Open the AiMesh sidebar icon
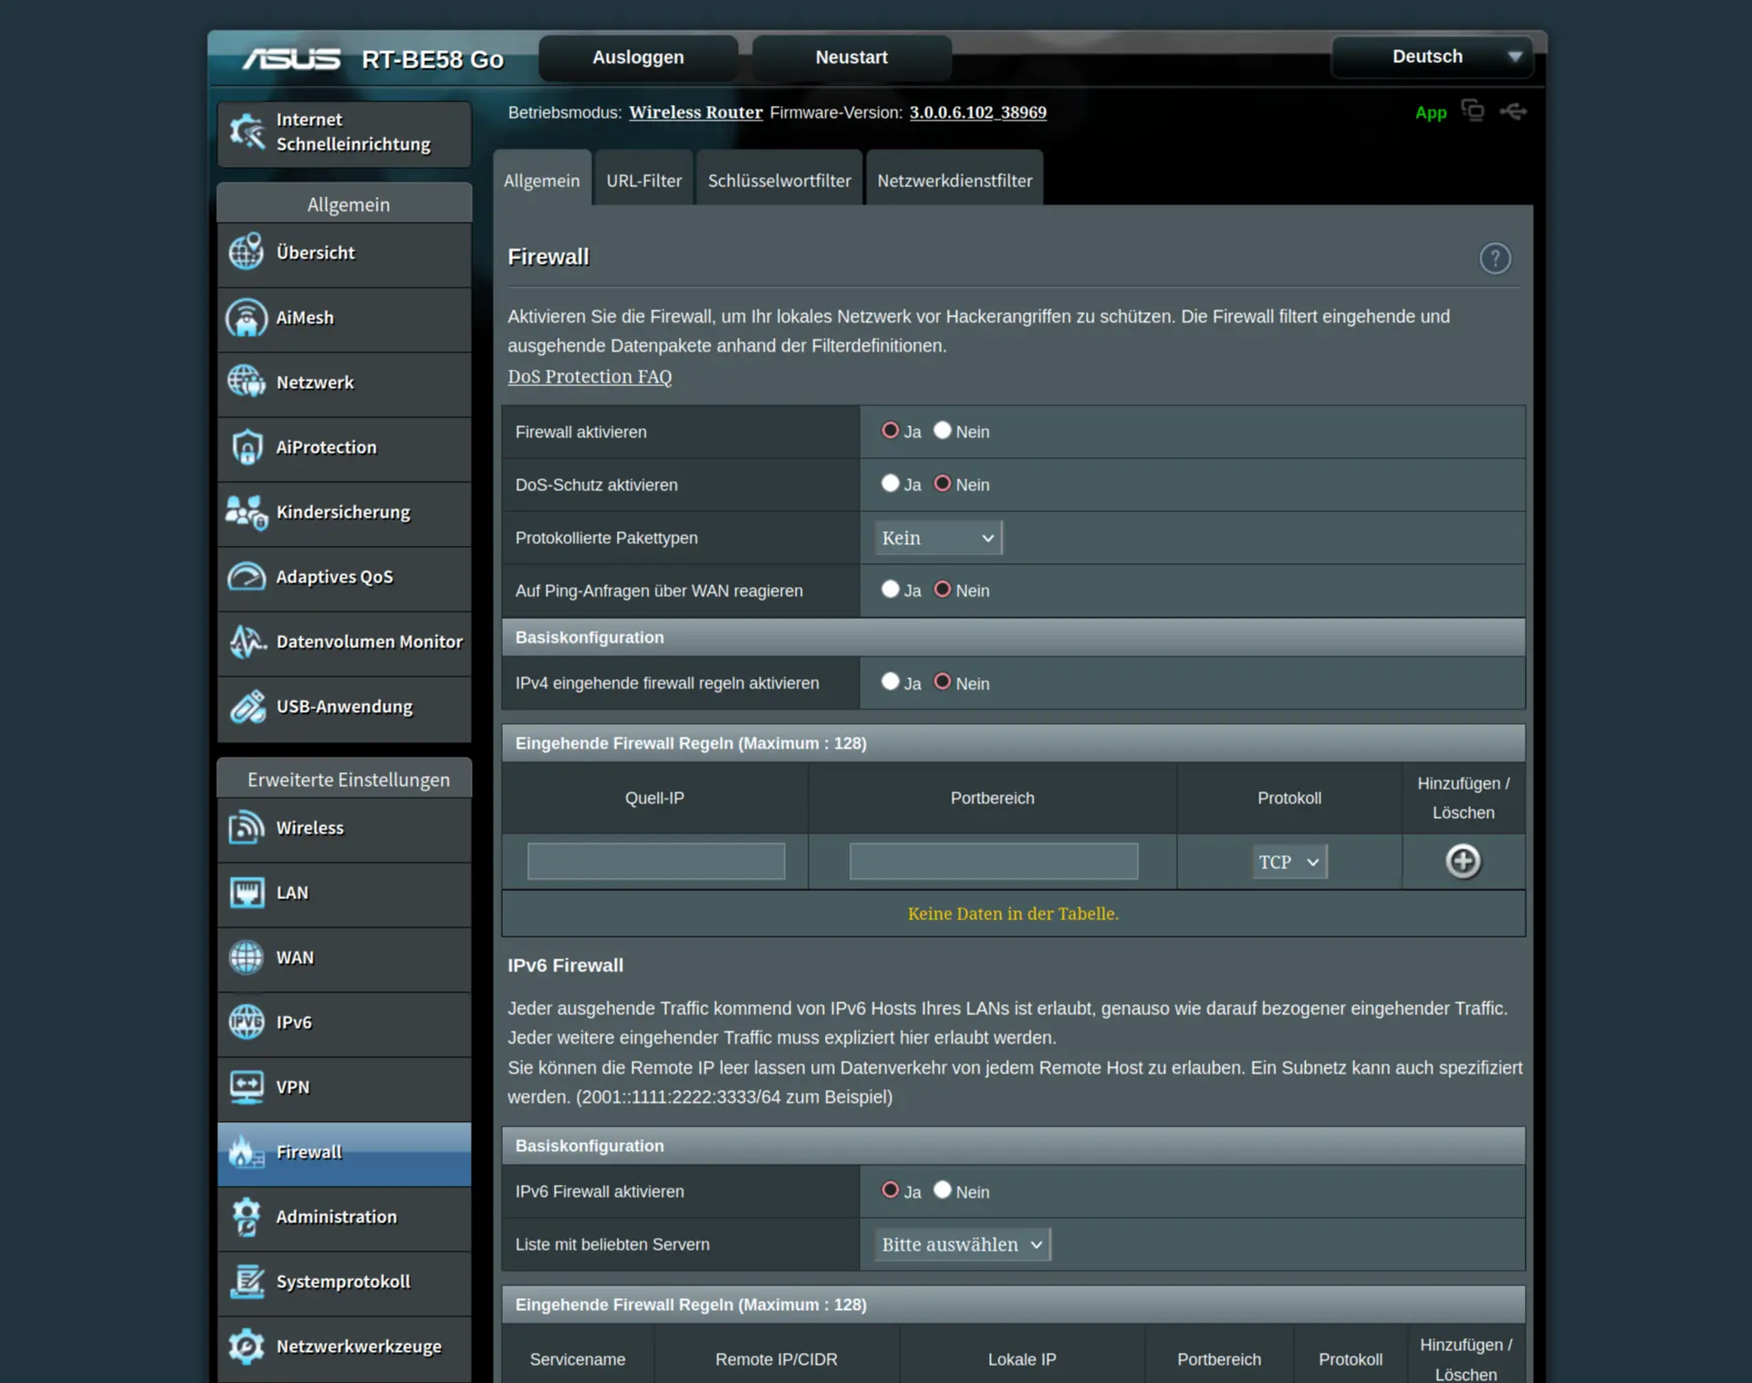This screenshot has width=1752, height=1383. pyautogui.click(x=246, y=318)
